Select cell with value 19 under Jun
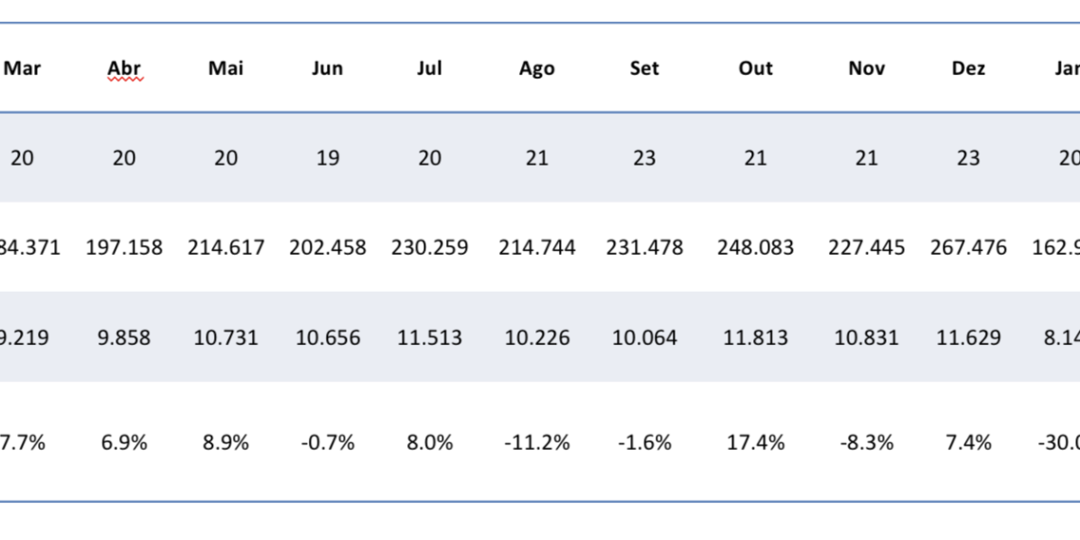Screen dimensions: 1080x540 click(328, 157)
